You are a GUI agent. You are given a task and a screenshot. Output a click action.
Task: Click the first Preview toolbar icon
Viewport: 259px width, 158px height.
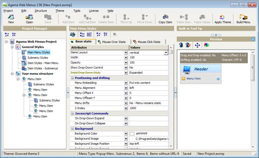click(181, 45)
